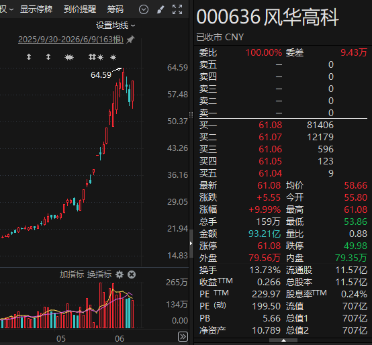Click the 64.59 high price label on chart
372x345 pixels.
pos(101,75)
